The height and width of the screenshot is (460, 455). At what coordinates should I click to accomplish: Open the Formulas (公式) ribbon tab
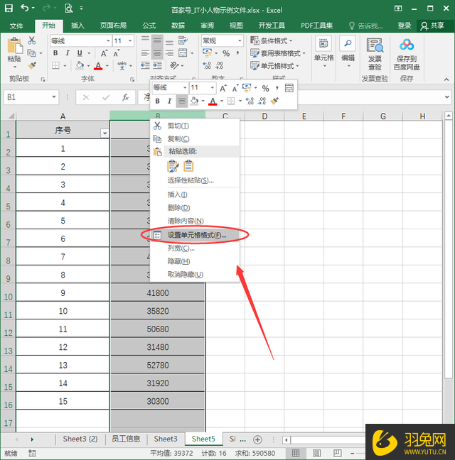coord(149,26)
